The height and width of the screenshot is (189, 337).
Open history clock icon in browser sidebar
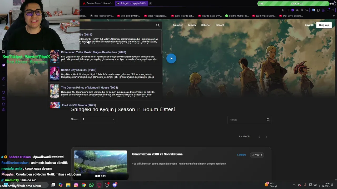pos(3,98)
